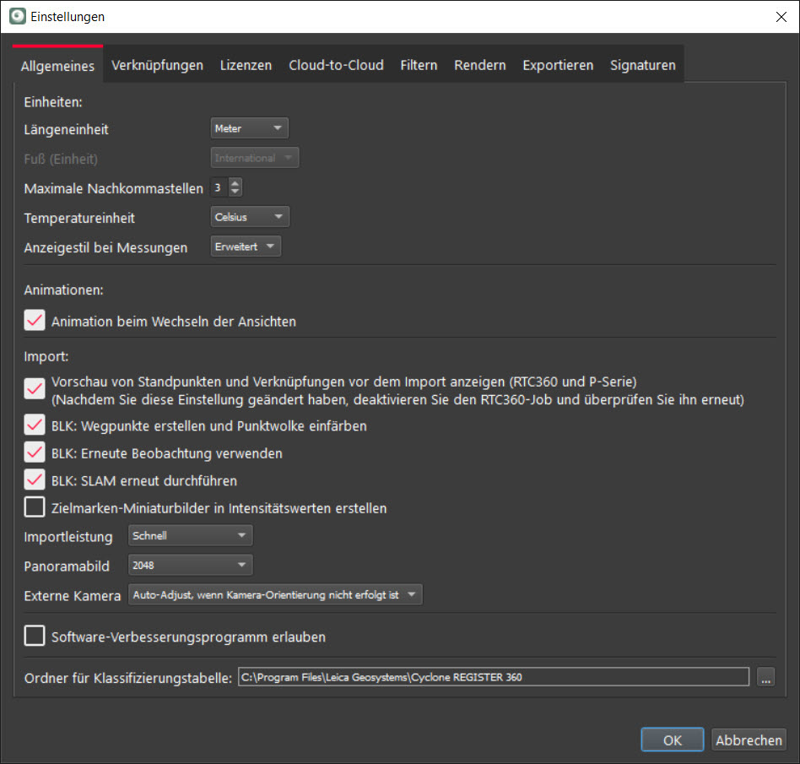Click the Abbrechen button
Viewport: 800px width, 764px height.
click(x=749, y=740)
